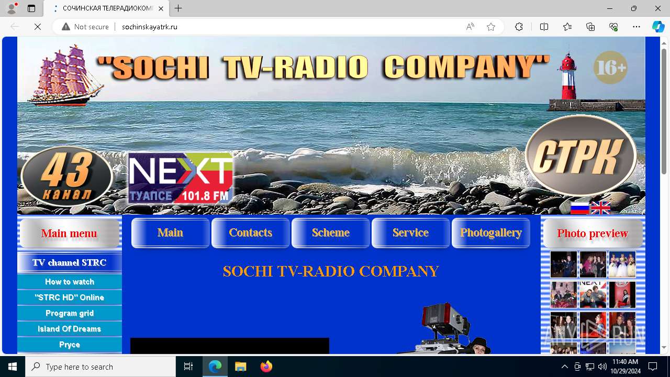
Task: Click the 43 канал logo
Action: 66,176
